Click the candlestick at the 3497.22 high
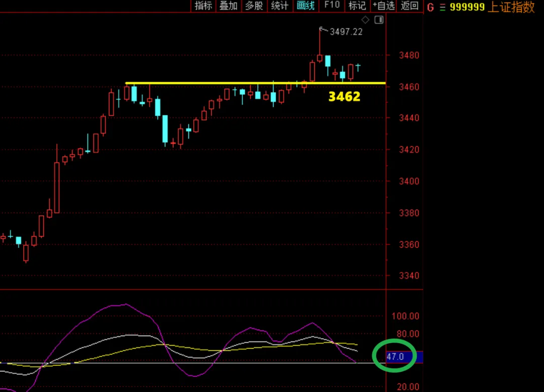The height and width of the screenshot is (392, 544). point(320,57)
